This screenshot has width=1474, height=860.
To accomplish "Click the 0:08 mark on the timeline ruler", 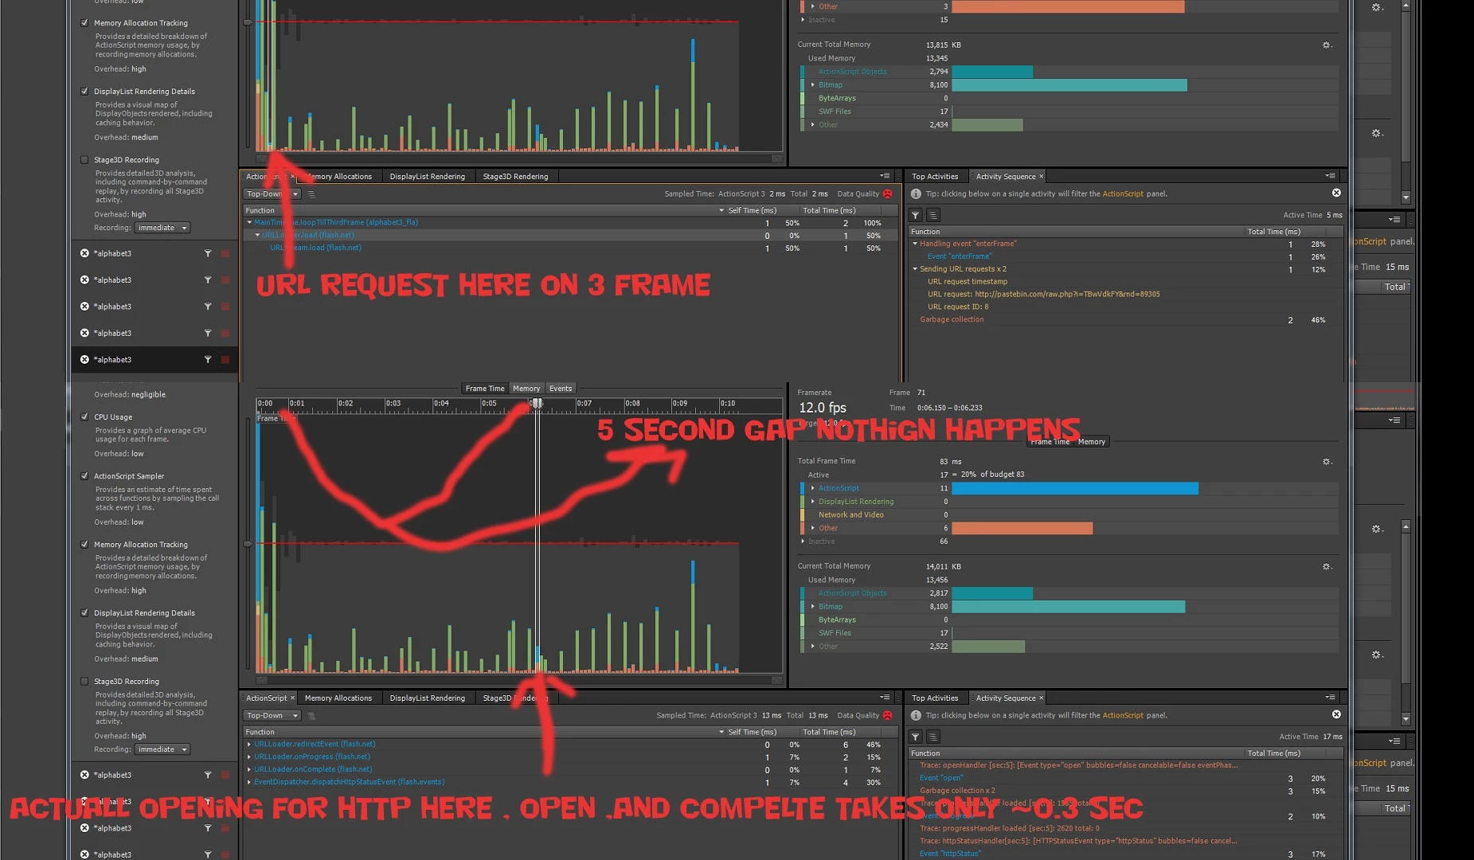I will [632, 404].
